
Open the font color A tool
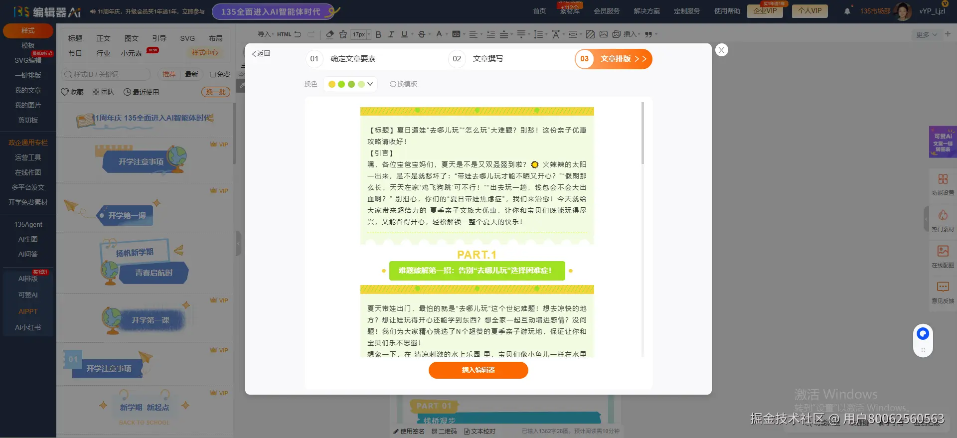pos(439,34)
